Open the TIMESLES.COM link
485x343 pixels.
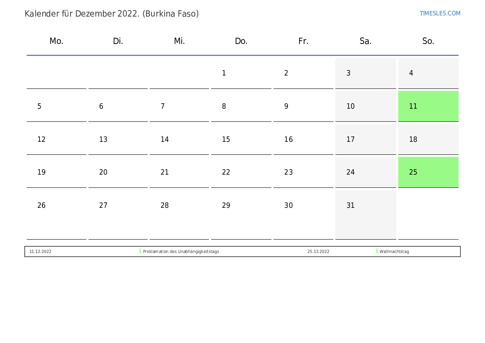coord(440,13)
